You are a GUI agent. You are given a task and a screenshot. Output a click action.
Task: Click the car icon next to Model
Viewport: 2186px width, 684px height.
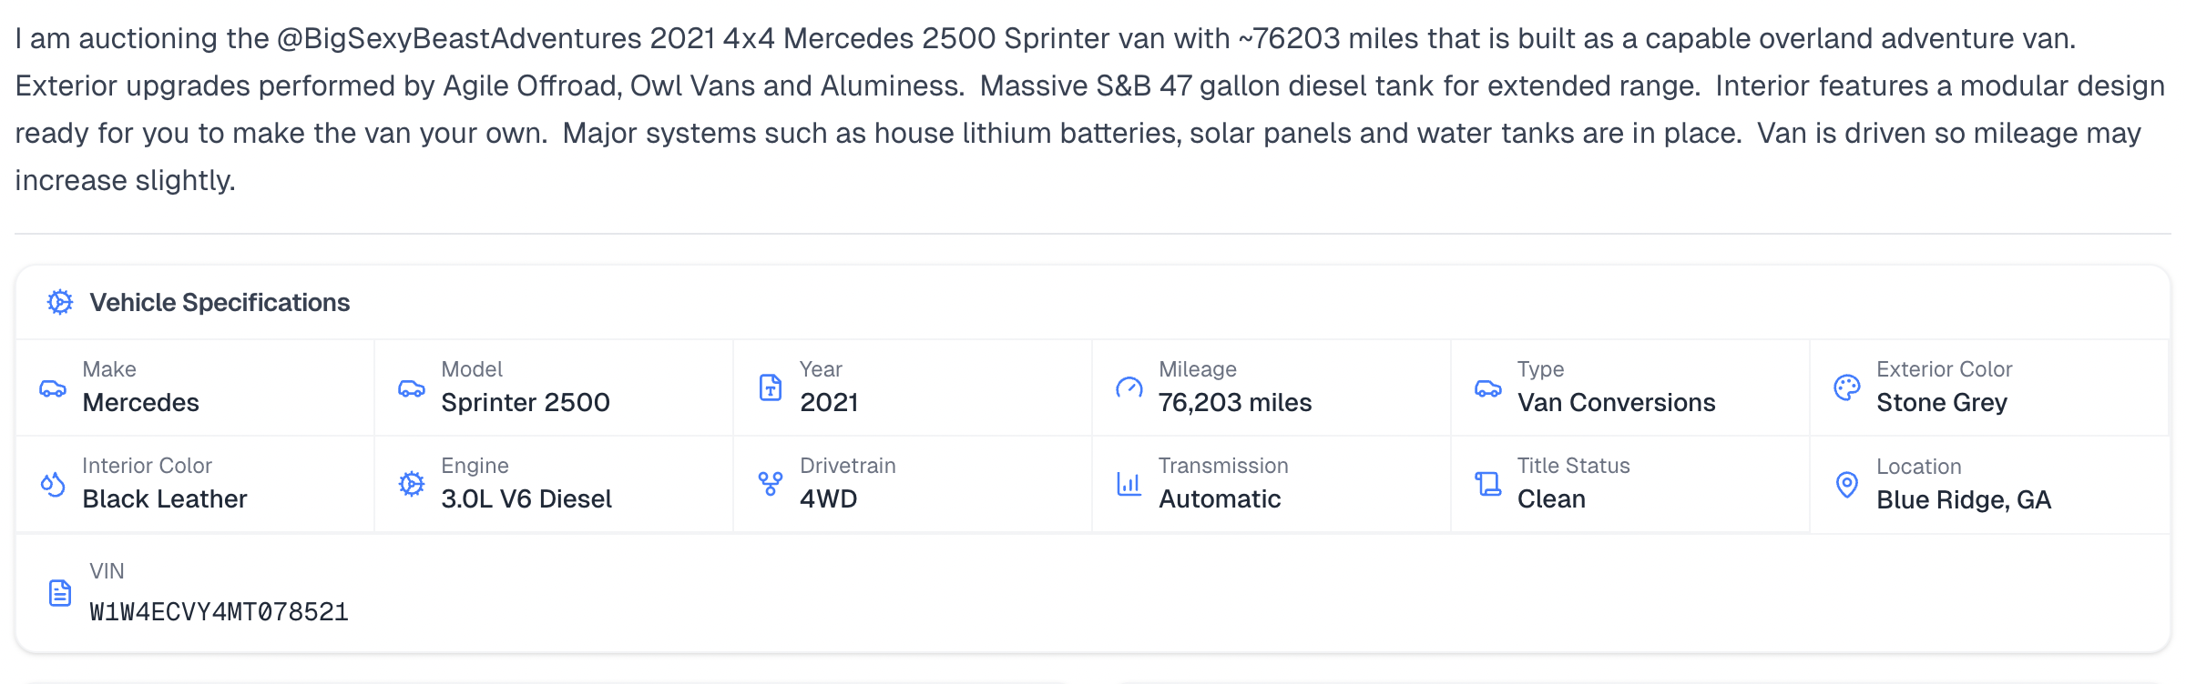[412, 388]
